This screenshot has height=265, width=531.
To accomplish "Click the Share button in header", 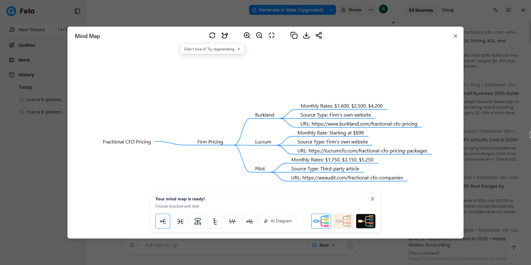I will tap(351, 10).
